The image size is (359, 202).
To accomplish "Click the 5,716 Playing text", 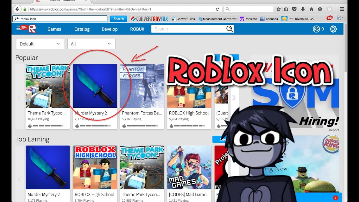I will click(132, 119).
